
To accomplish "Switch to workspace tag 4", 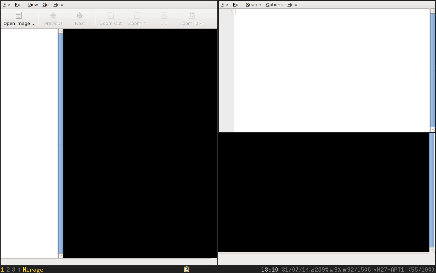I will 19,270.
